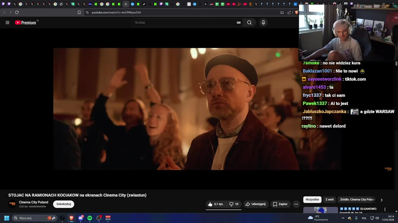
Task: Subscribe with the Subskrybuj button
Action: click(x=63, y=204)
